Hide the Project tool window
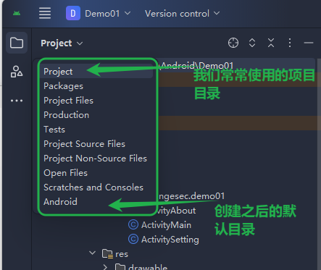Screen dimensions: 321x270 (309, 43)
